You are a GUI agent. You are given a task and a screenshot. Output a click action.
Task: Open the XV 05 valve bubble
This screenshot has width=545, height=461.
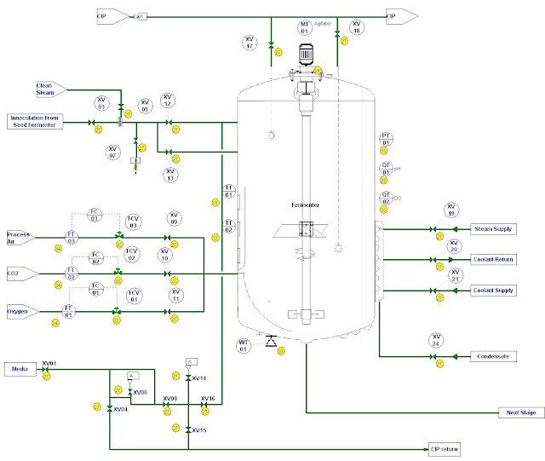(x=145, y=106)
